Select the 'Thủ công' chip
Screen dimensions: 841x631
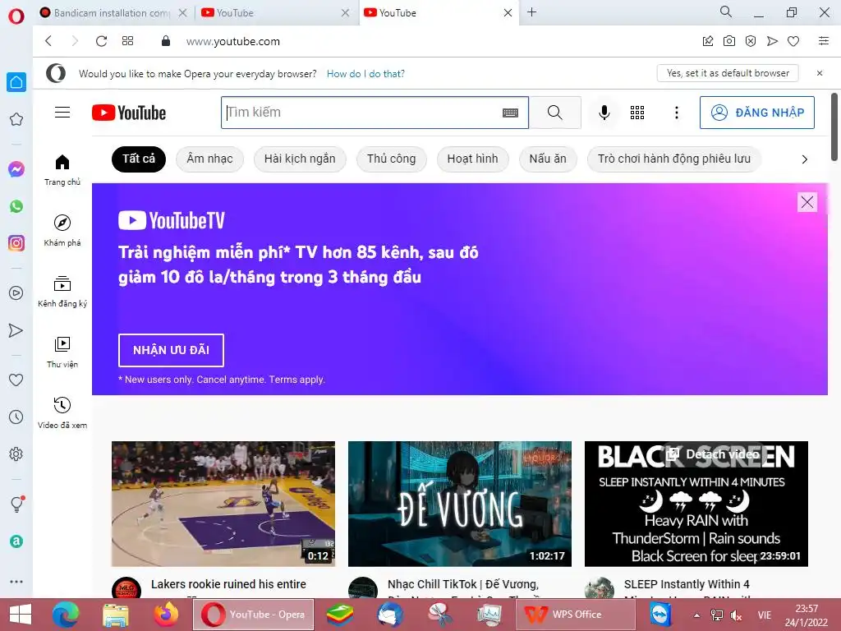392,159
